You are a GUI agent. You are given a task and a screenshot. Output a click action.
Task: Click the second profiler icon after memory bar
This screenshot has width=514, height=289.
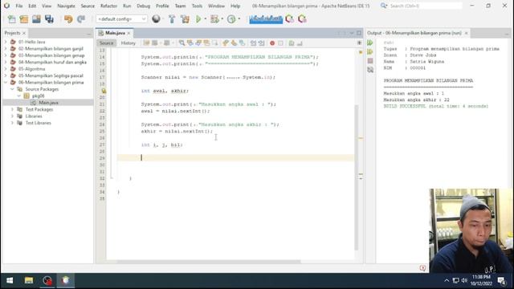coord(302,19)
